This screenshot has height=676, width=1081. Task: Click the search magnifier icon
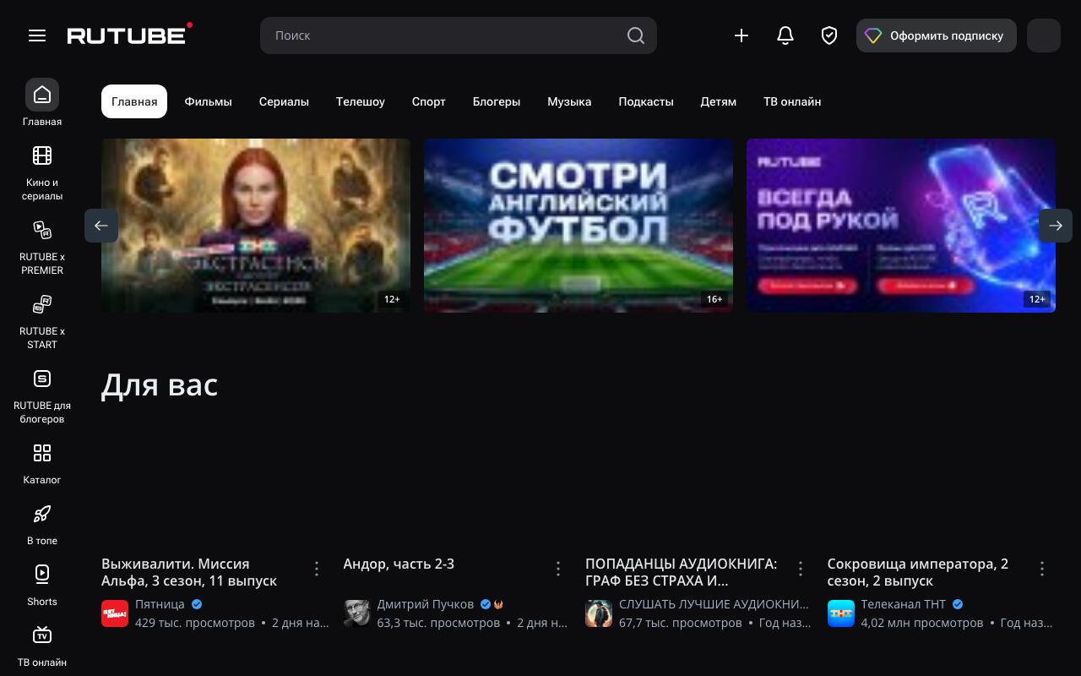(636, 35)
